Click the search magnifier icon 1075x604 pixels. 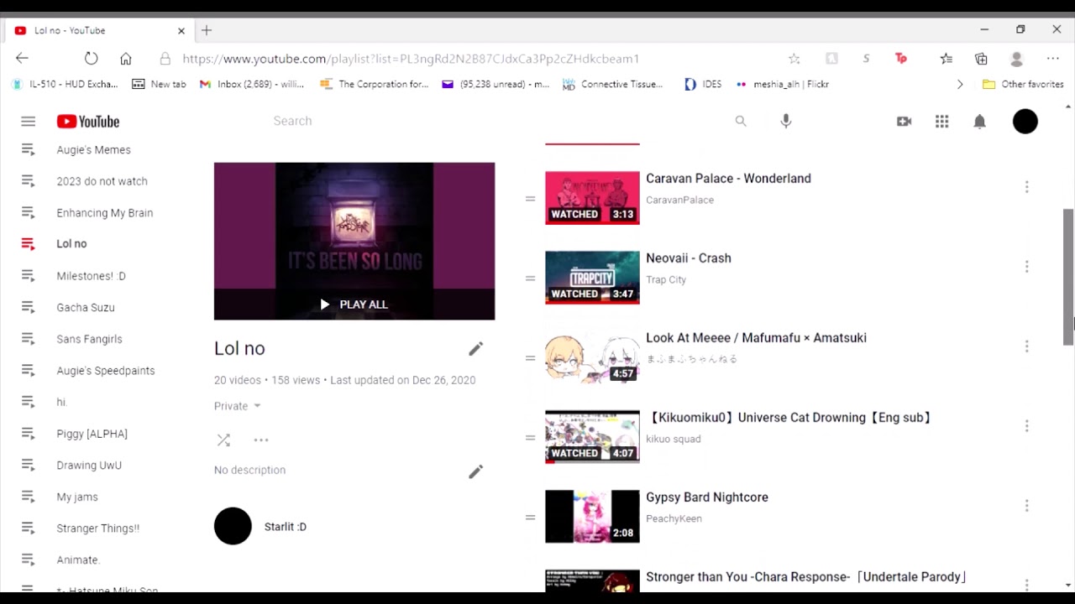741,122
